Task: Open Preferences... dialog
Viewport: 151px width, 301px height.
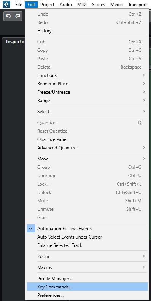Action: coord(87,295)
